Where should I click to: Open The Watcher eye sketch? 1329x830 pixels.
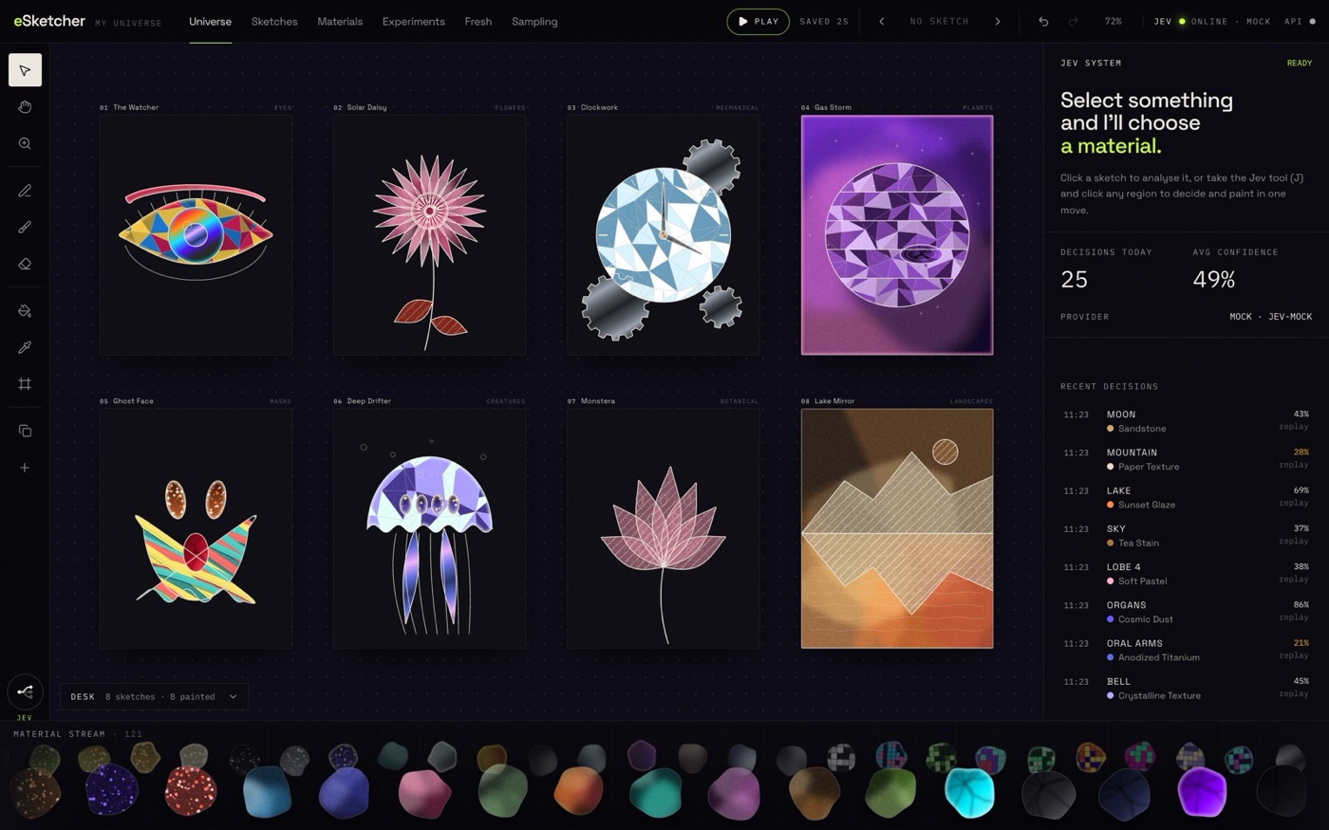[196, 235]
